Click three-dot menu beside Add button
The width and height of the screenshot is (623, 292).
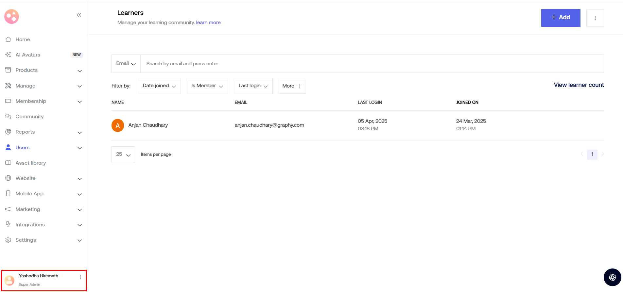pos(595,18)
